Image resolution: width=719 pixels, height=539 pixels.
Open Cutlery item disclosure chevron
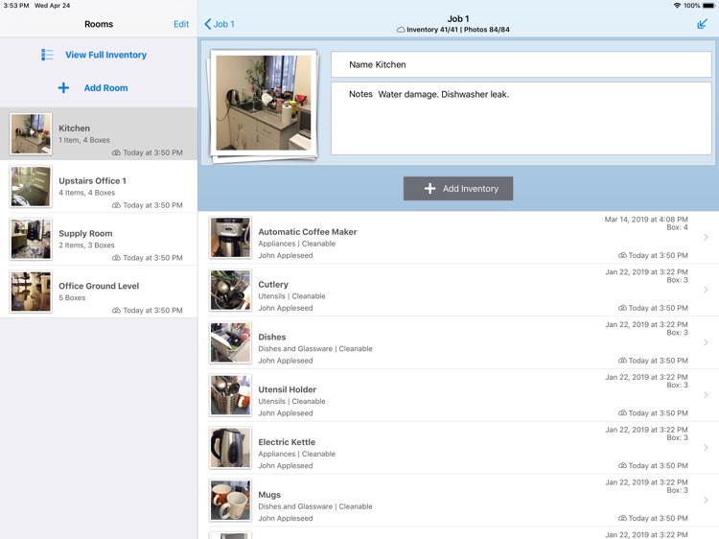pyautogui.click(x=706, y=290)
